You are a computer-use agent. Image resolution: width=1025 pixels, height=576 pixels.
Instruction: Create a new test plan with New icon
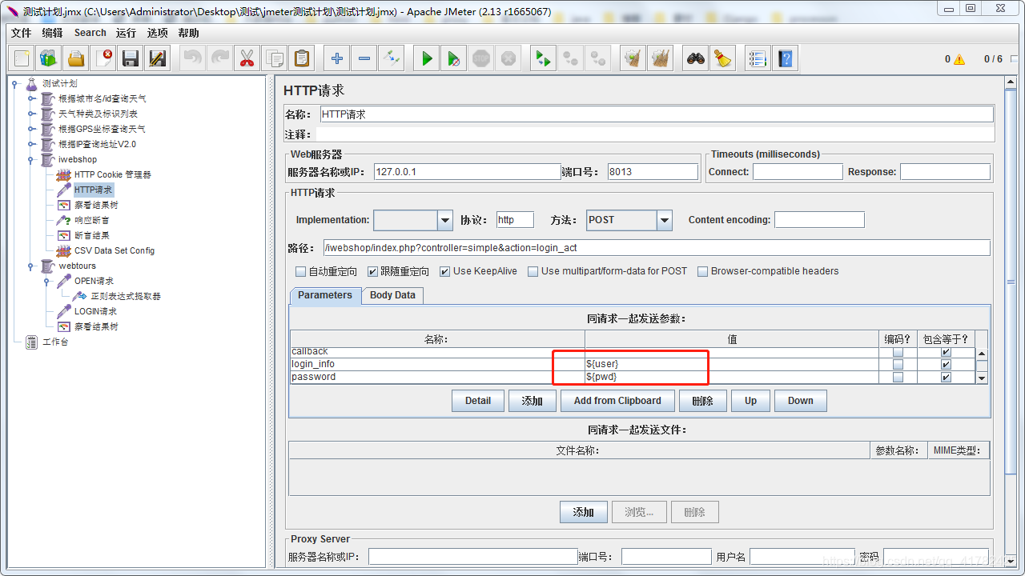22,58
